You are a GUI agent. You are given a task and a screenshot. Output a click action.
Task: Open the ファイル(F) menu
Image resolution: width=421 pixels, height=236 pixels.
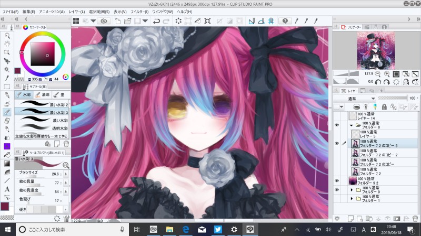click(11, 12)
